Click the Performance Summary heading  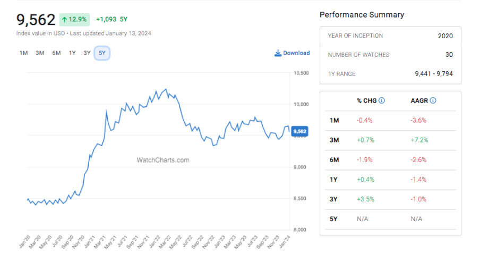coord(362,15)
